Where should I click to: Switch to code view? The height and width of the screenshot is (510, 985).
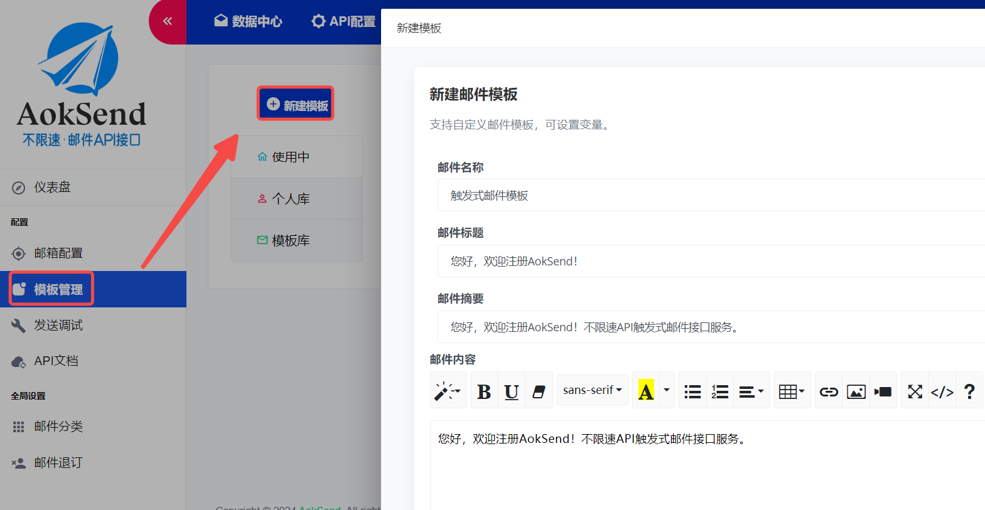pyautogui.click(x=942, y=391)
